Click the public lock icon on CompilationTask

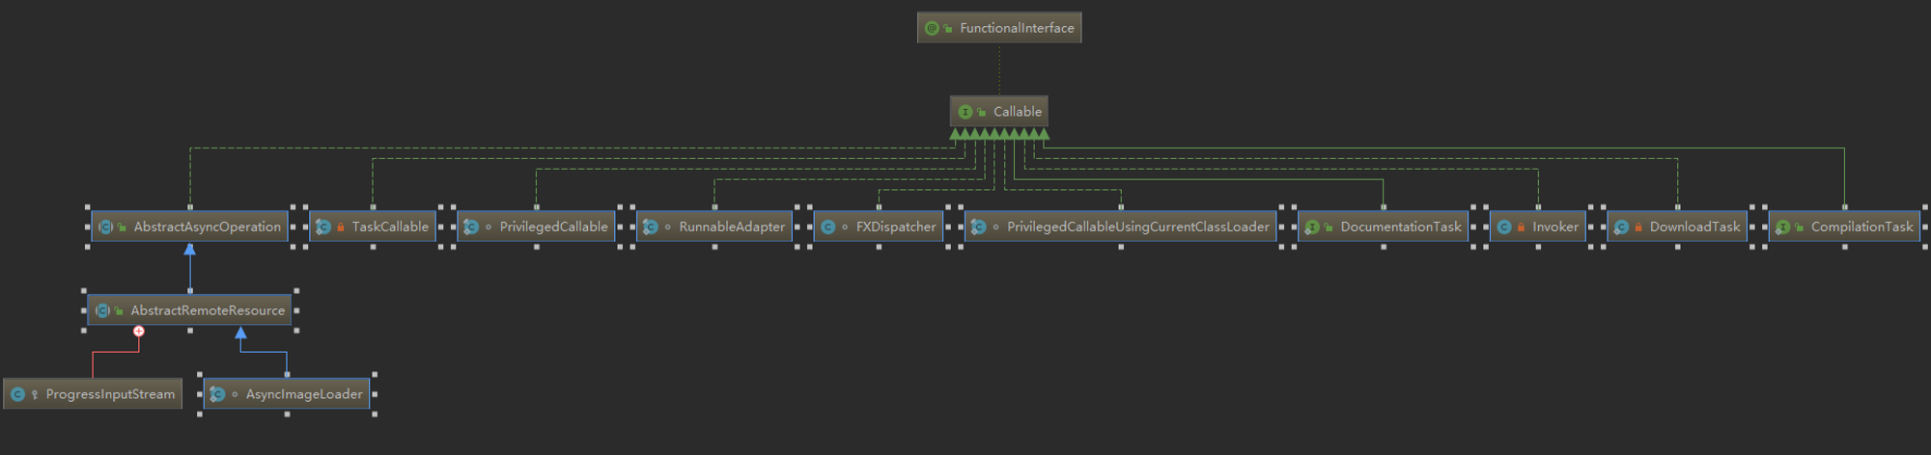click(x=1800, y=227)
